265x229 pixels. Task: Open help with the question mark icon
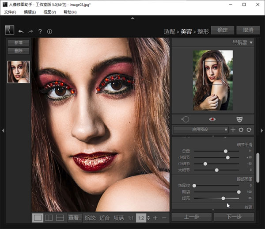point(40,31)
